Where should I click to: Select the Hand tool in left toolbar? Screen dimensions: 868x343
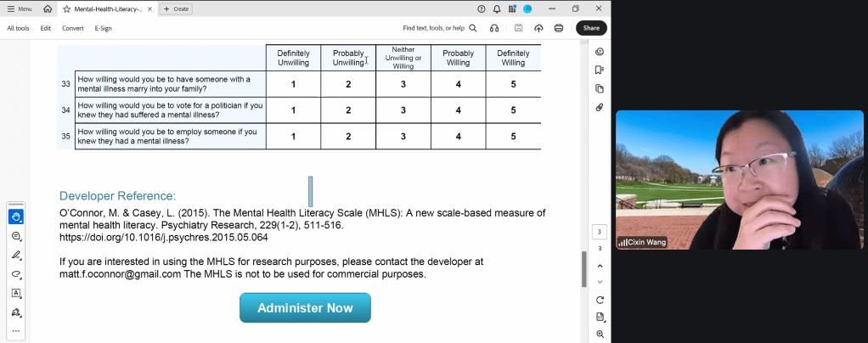tap(15, 216)
